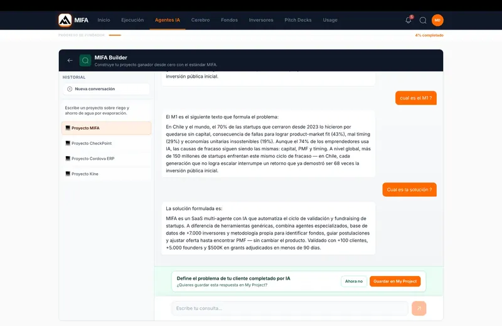The image size is (502, 326).
Task: Click the 4% completado label
Action: (x=429, y=35)
